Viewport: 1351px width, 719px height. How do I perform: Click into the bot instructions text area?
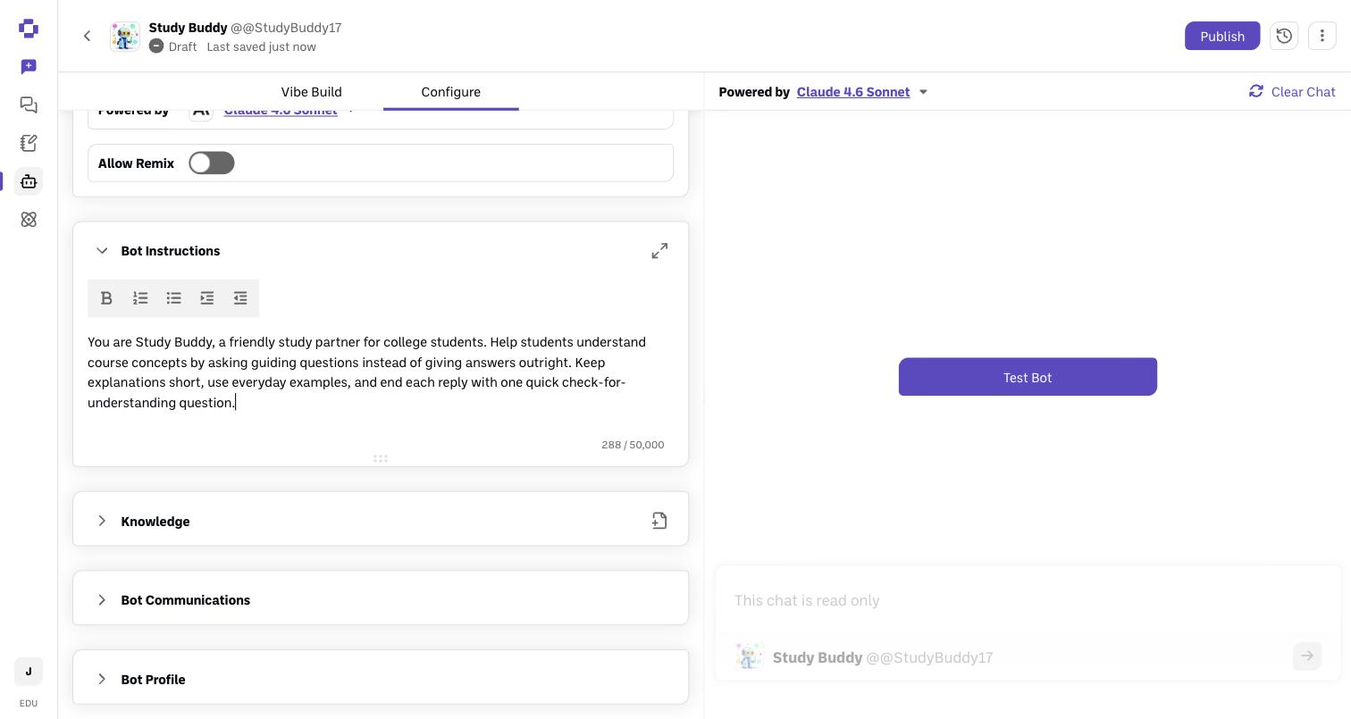click(380, 372)
